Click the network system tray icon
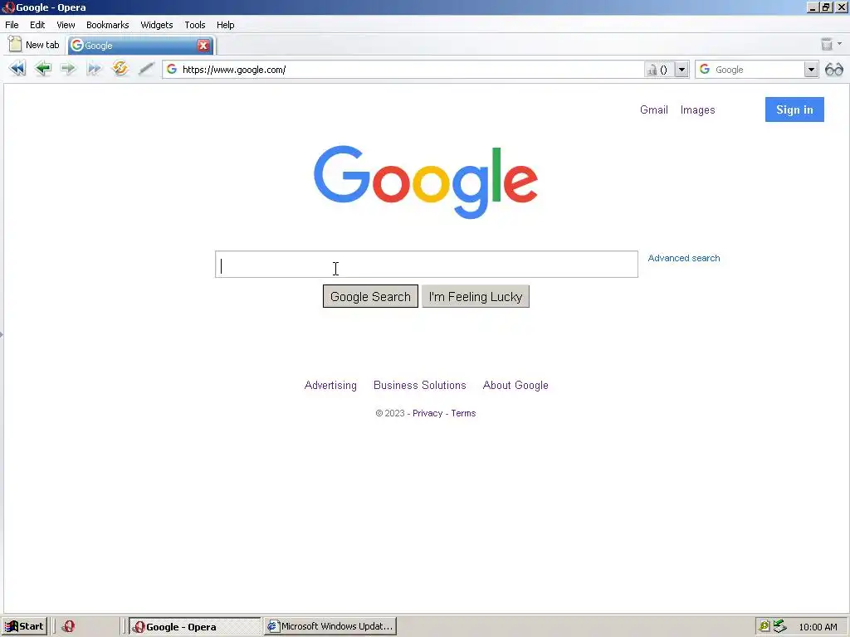Viewport: 850px width, 637px height. (779, 626)
